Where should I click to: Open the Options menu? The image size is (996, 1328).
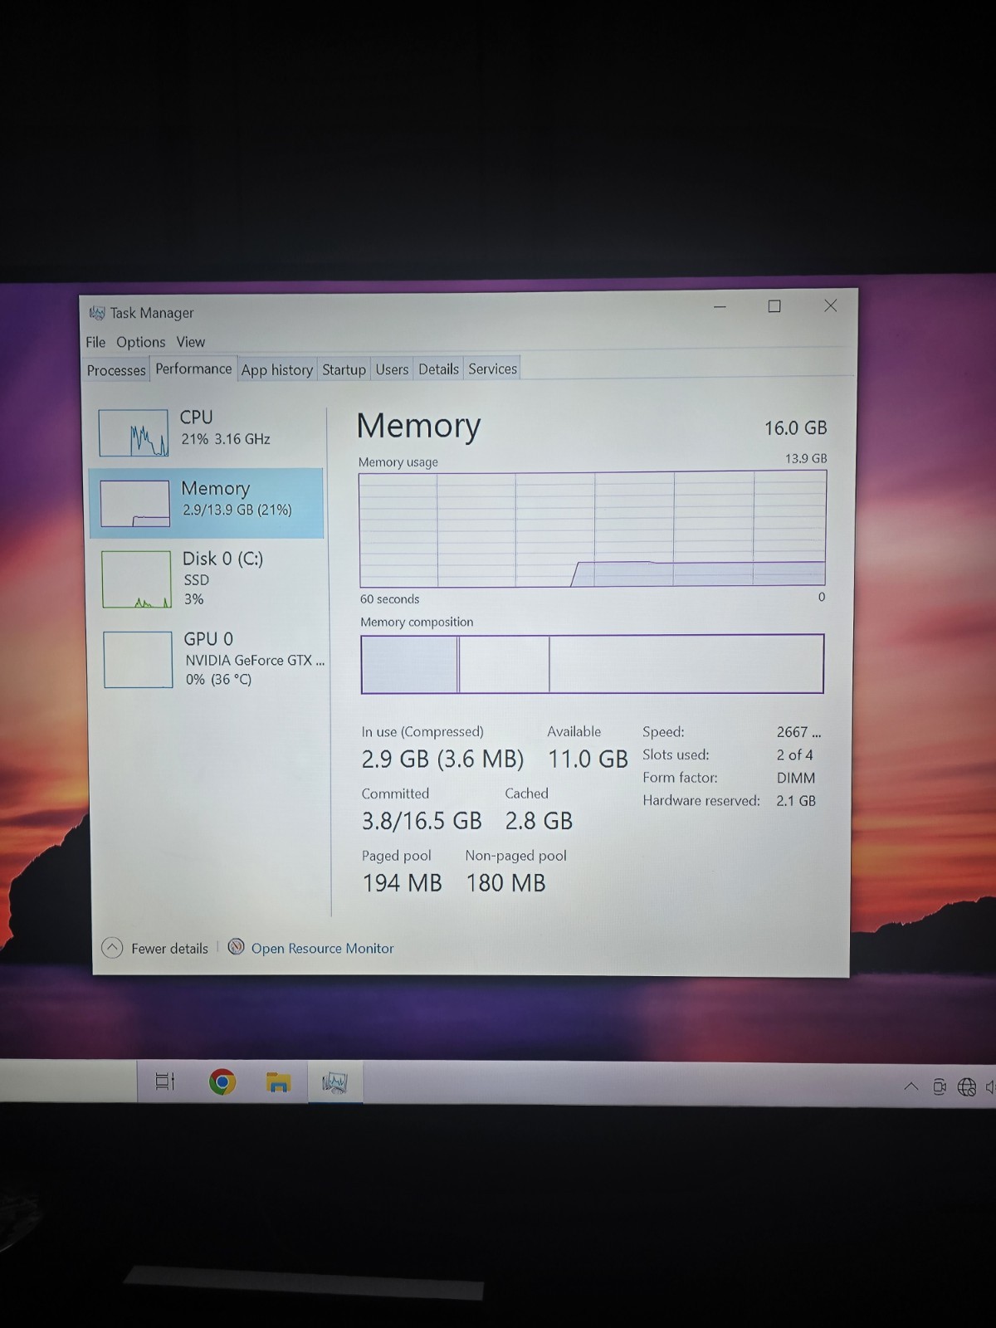click(140, 342)
